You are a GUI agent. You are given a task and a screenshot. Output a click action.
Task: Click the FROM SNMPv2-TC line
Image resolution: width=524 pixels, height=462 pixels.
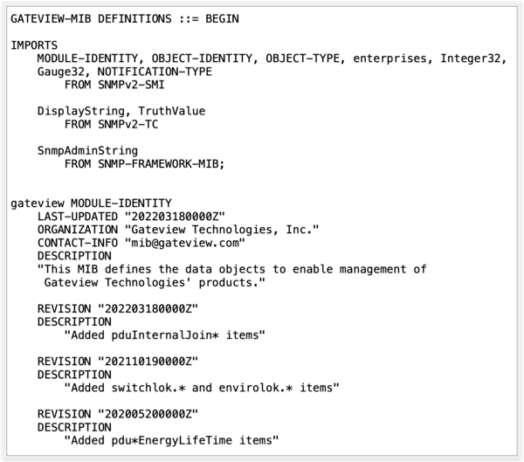tap(114, 123)
